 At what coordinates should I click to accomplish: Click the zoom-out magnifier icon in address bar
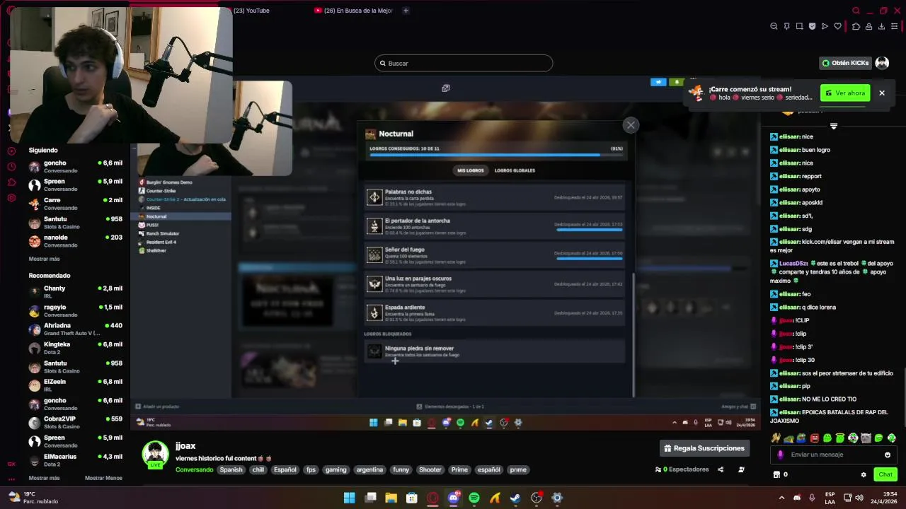774,26
